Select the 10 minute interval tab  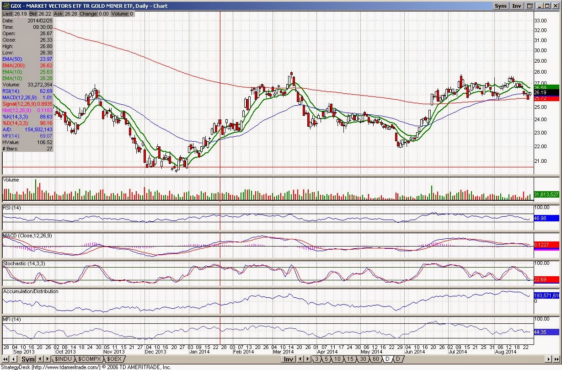(337, 359)
